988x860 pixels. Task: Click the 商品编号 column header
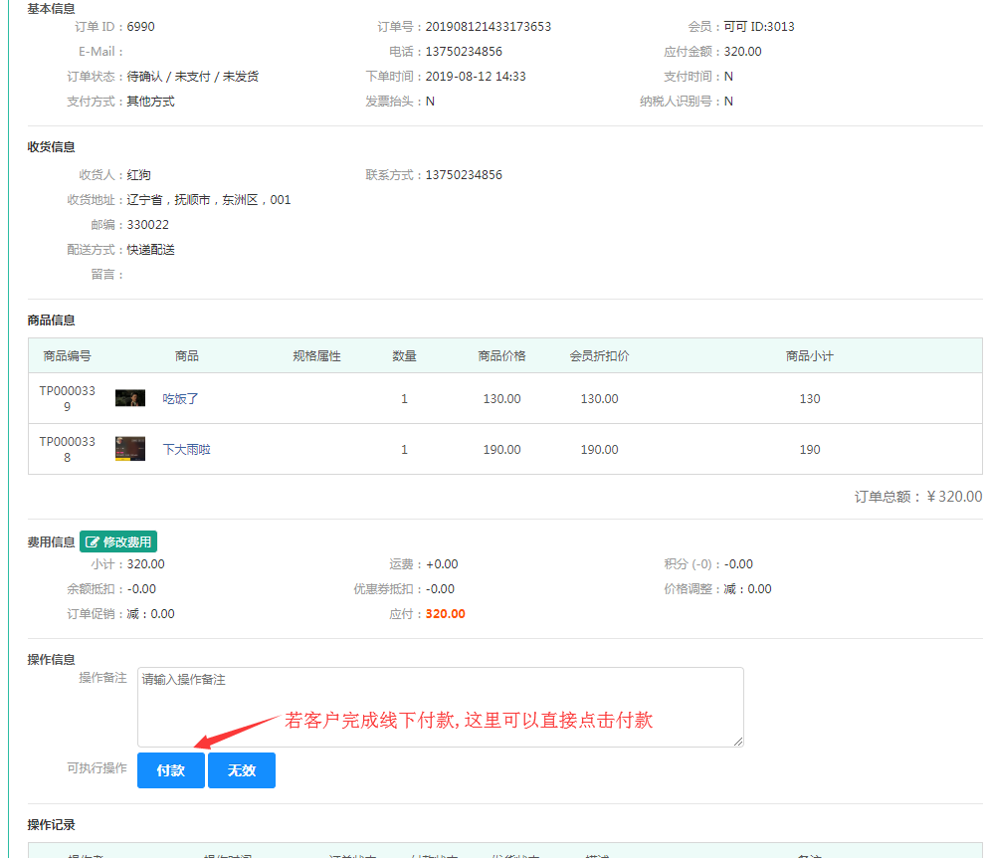tap(67, 356)
